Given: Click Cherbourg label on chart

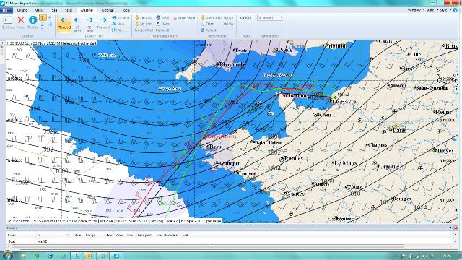Looking at the screenshot, I should (297, 96).
